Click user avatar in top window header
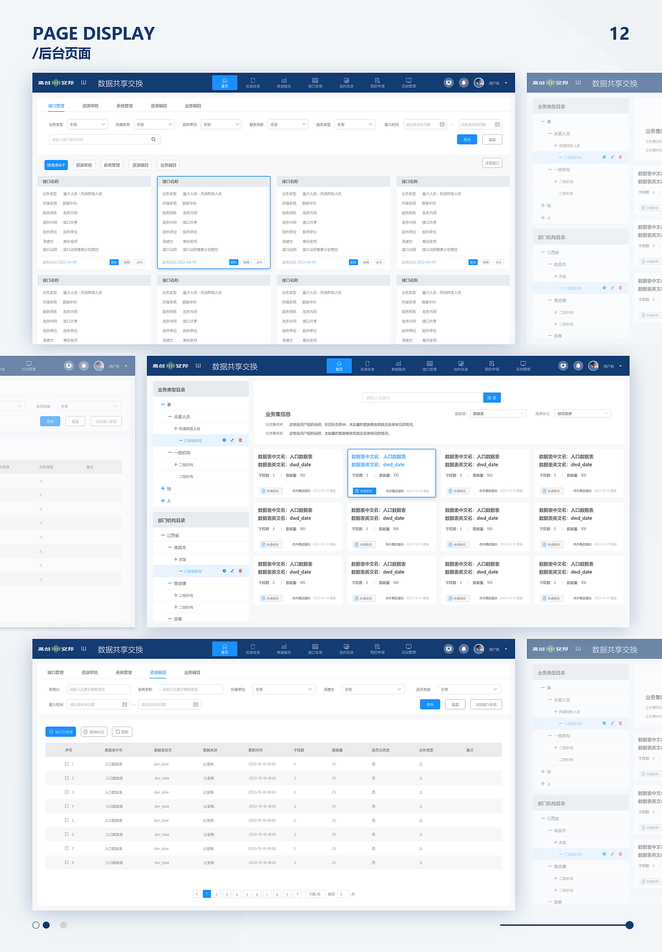Screen dimensions: 662x952 pyautogui.click(x=479, y=83)
